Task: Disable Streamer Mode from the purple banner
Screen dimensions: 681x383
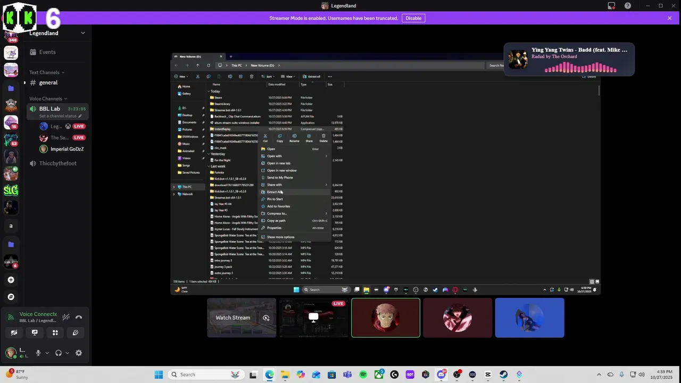Action: coord(413,18)
